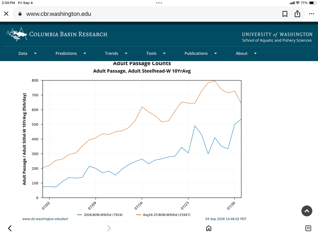
Task: Open the three-dot more options menu
Action: (311, 14)
